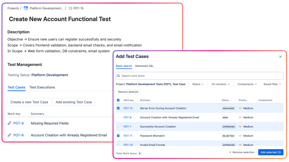Click the magnifier icon in search field
The height and width of the screenshot is (162, 289).
coord(118,76)
